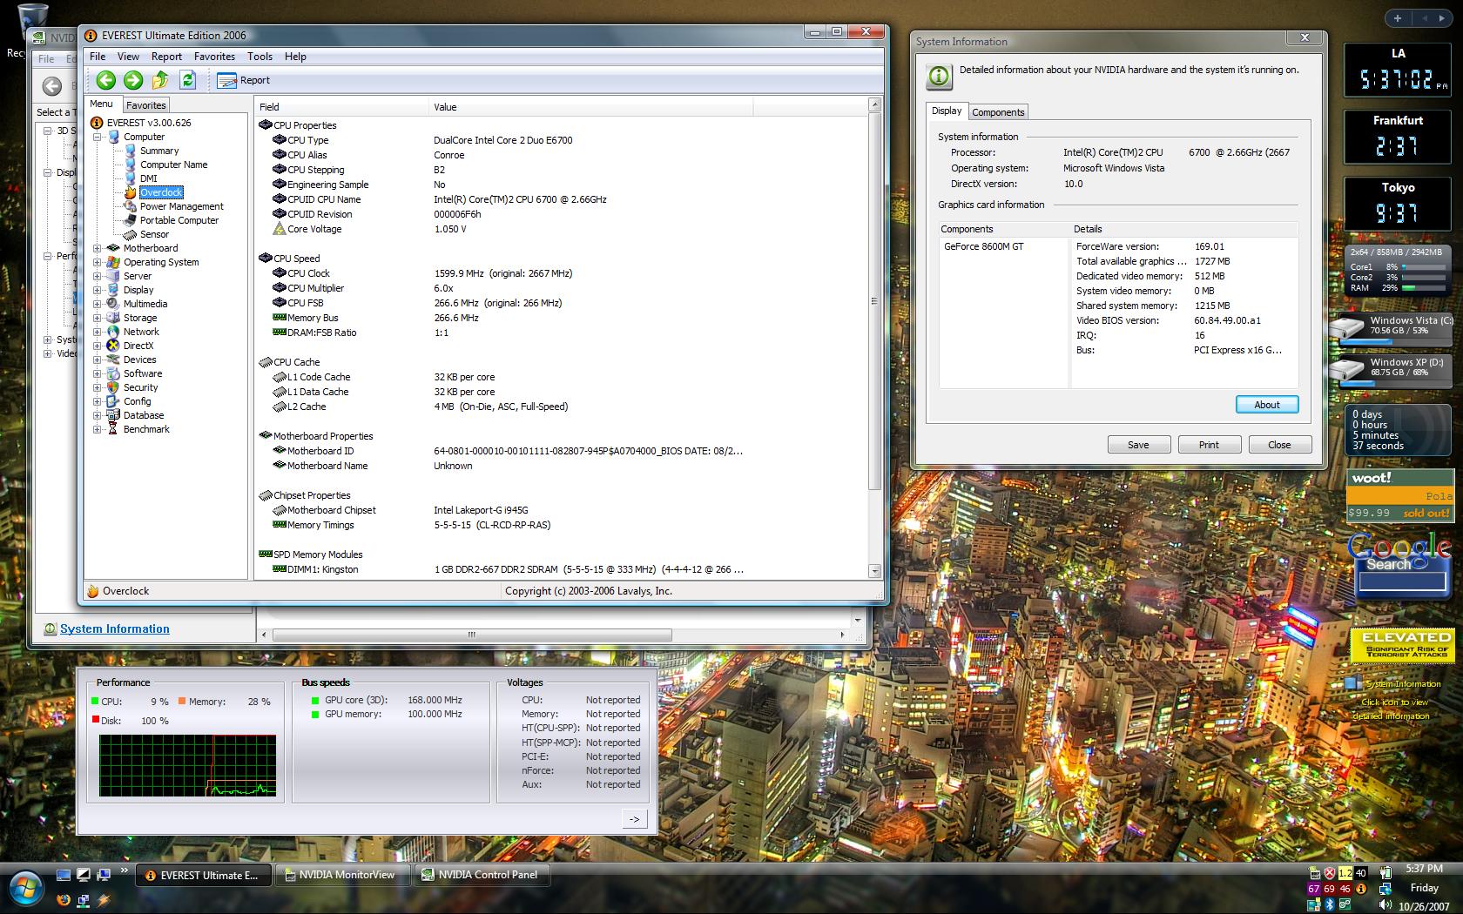Switch to EVEREST Ultimate taskbar button
The height and width of the screenshot is (914, 1463).
203,875
